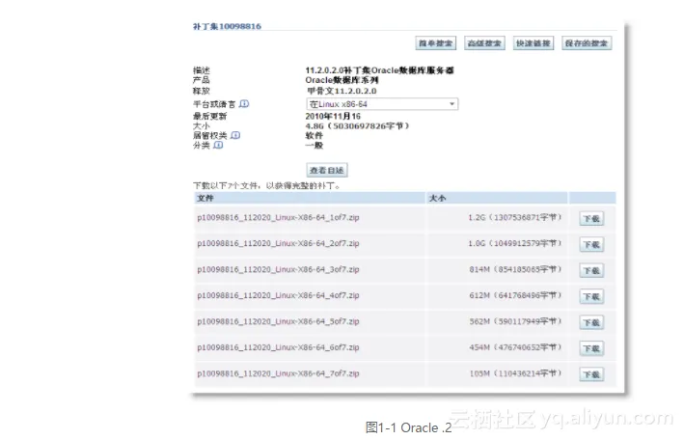Viewport: 684px width, 440px height.
Task: Open file link p10098816_112020_Linux-X86-64_7of7.zip
Action: [278, 373]
